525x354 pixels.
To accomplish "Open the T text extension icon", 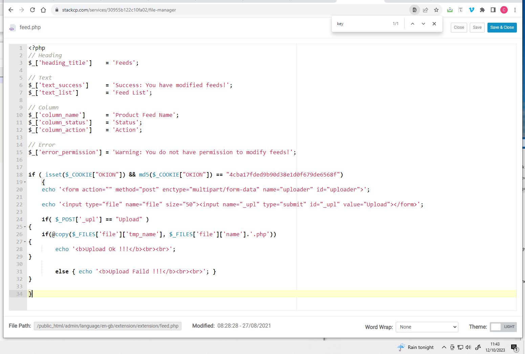I will [x=461, y=10].
